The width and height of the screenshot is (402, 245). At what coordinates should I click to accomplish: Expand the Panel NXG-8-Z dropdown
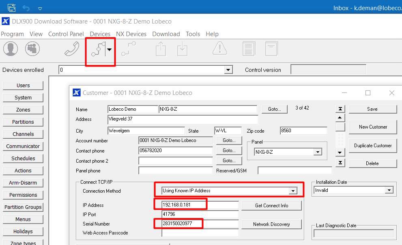(x=318, y=152)
